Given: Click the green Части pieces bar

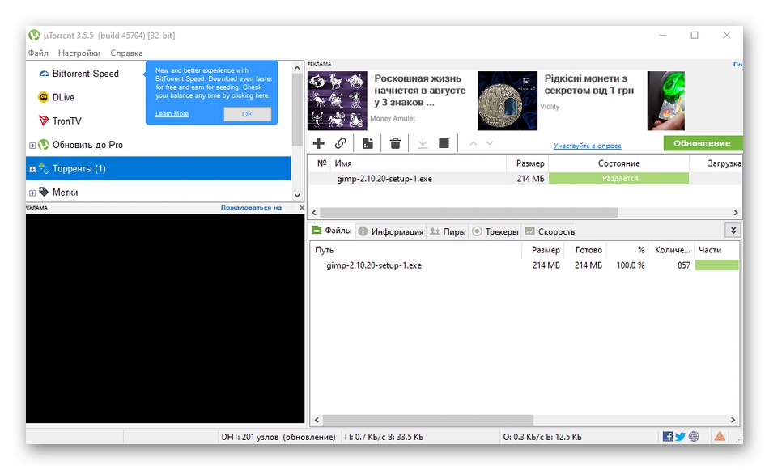Looking at the screenshot, I should 716,265.
